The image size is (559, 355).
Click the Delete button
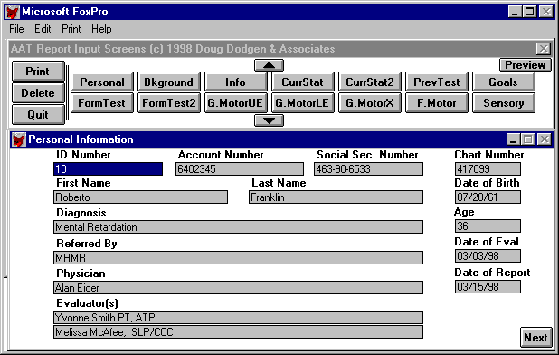(38, 93)
